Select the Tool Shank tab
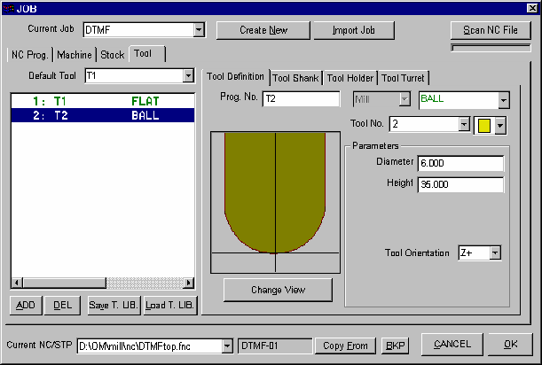This screenshot has height=365, width=542. click(x=296, y=78)
